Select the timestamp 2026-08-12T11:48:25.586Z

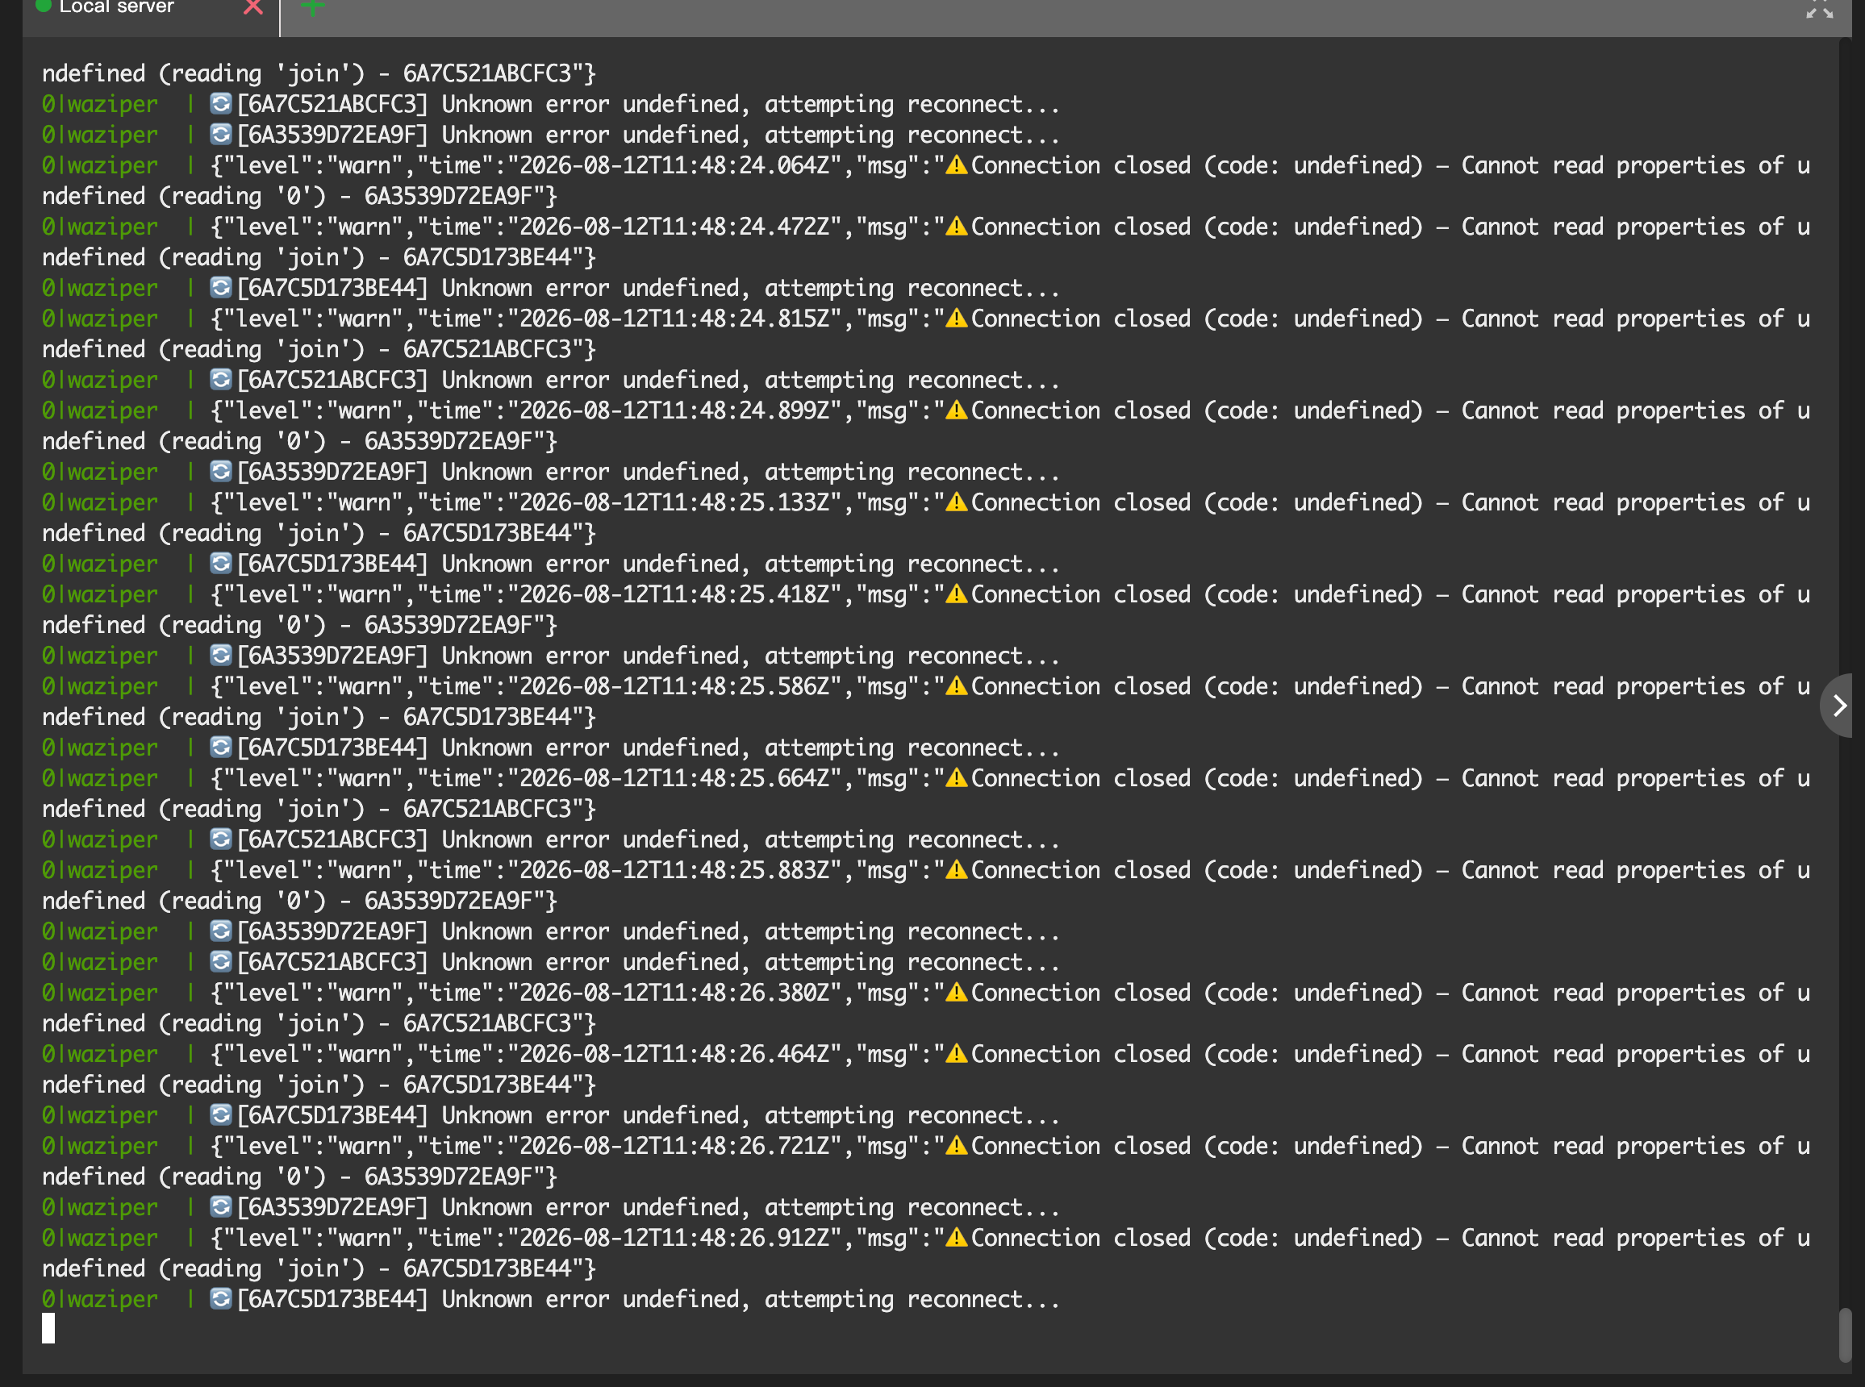tap(674, 687)
